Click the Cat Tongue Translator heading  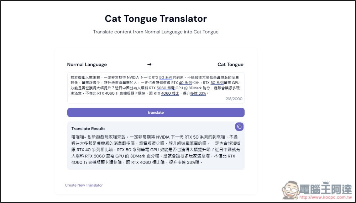click(156, 18)
